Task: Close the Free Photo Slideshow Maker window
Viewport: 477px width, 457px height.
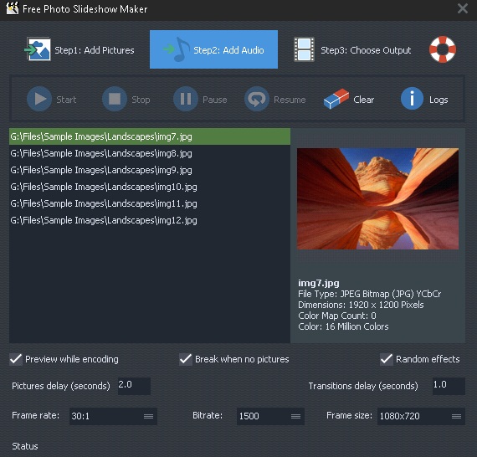Action: [463, 8]
